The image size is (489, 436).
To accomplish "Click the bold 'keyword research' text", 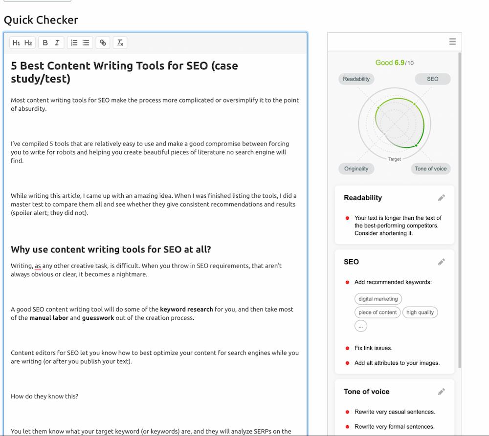I will [x=186, y=309].
